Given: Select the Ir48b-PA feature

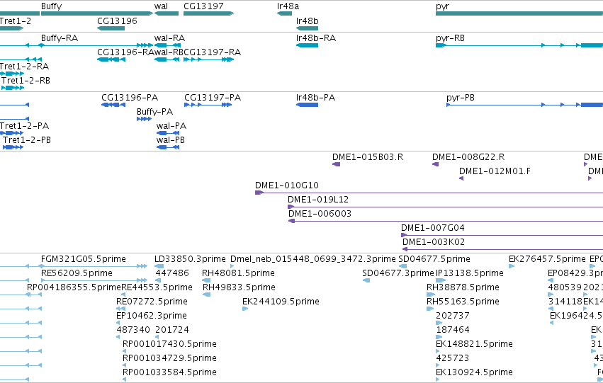Looking at the screenshot, I should [x=307, y=105].
